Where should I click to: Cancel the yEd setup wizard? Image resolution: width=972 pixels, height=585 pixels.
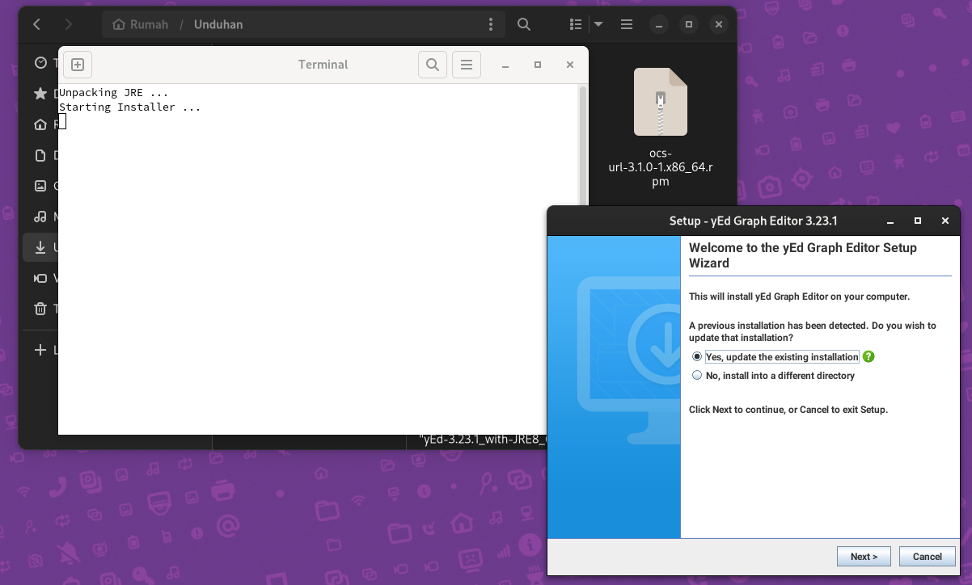pyautogui.click(x=927, y=556)
